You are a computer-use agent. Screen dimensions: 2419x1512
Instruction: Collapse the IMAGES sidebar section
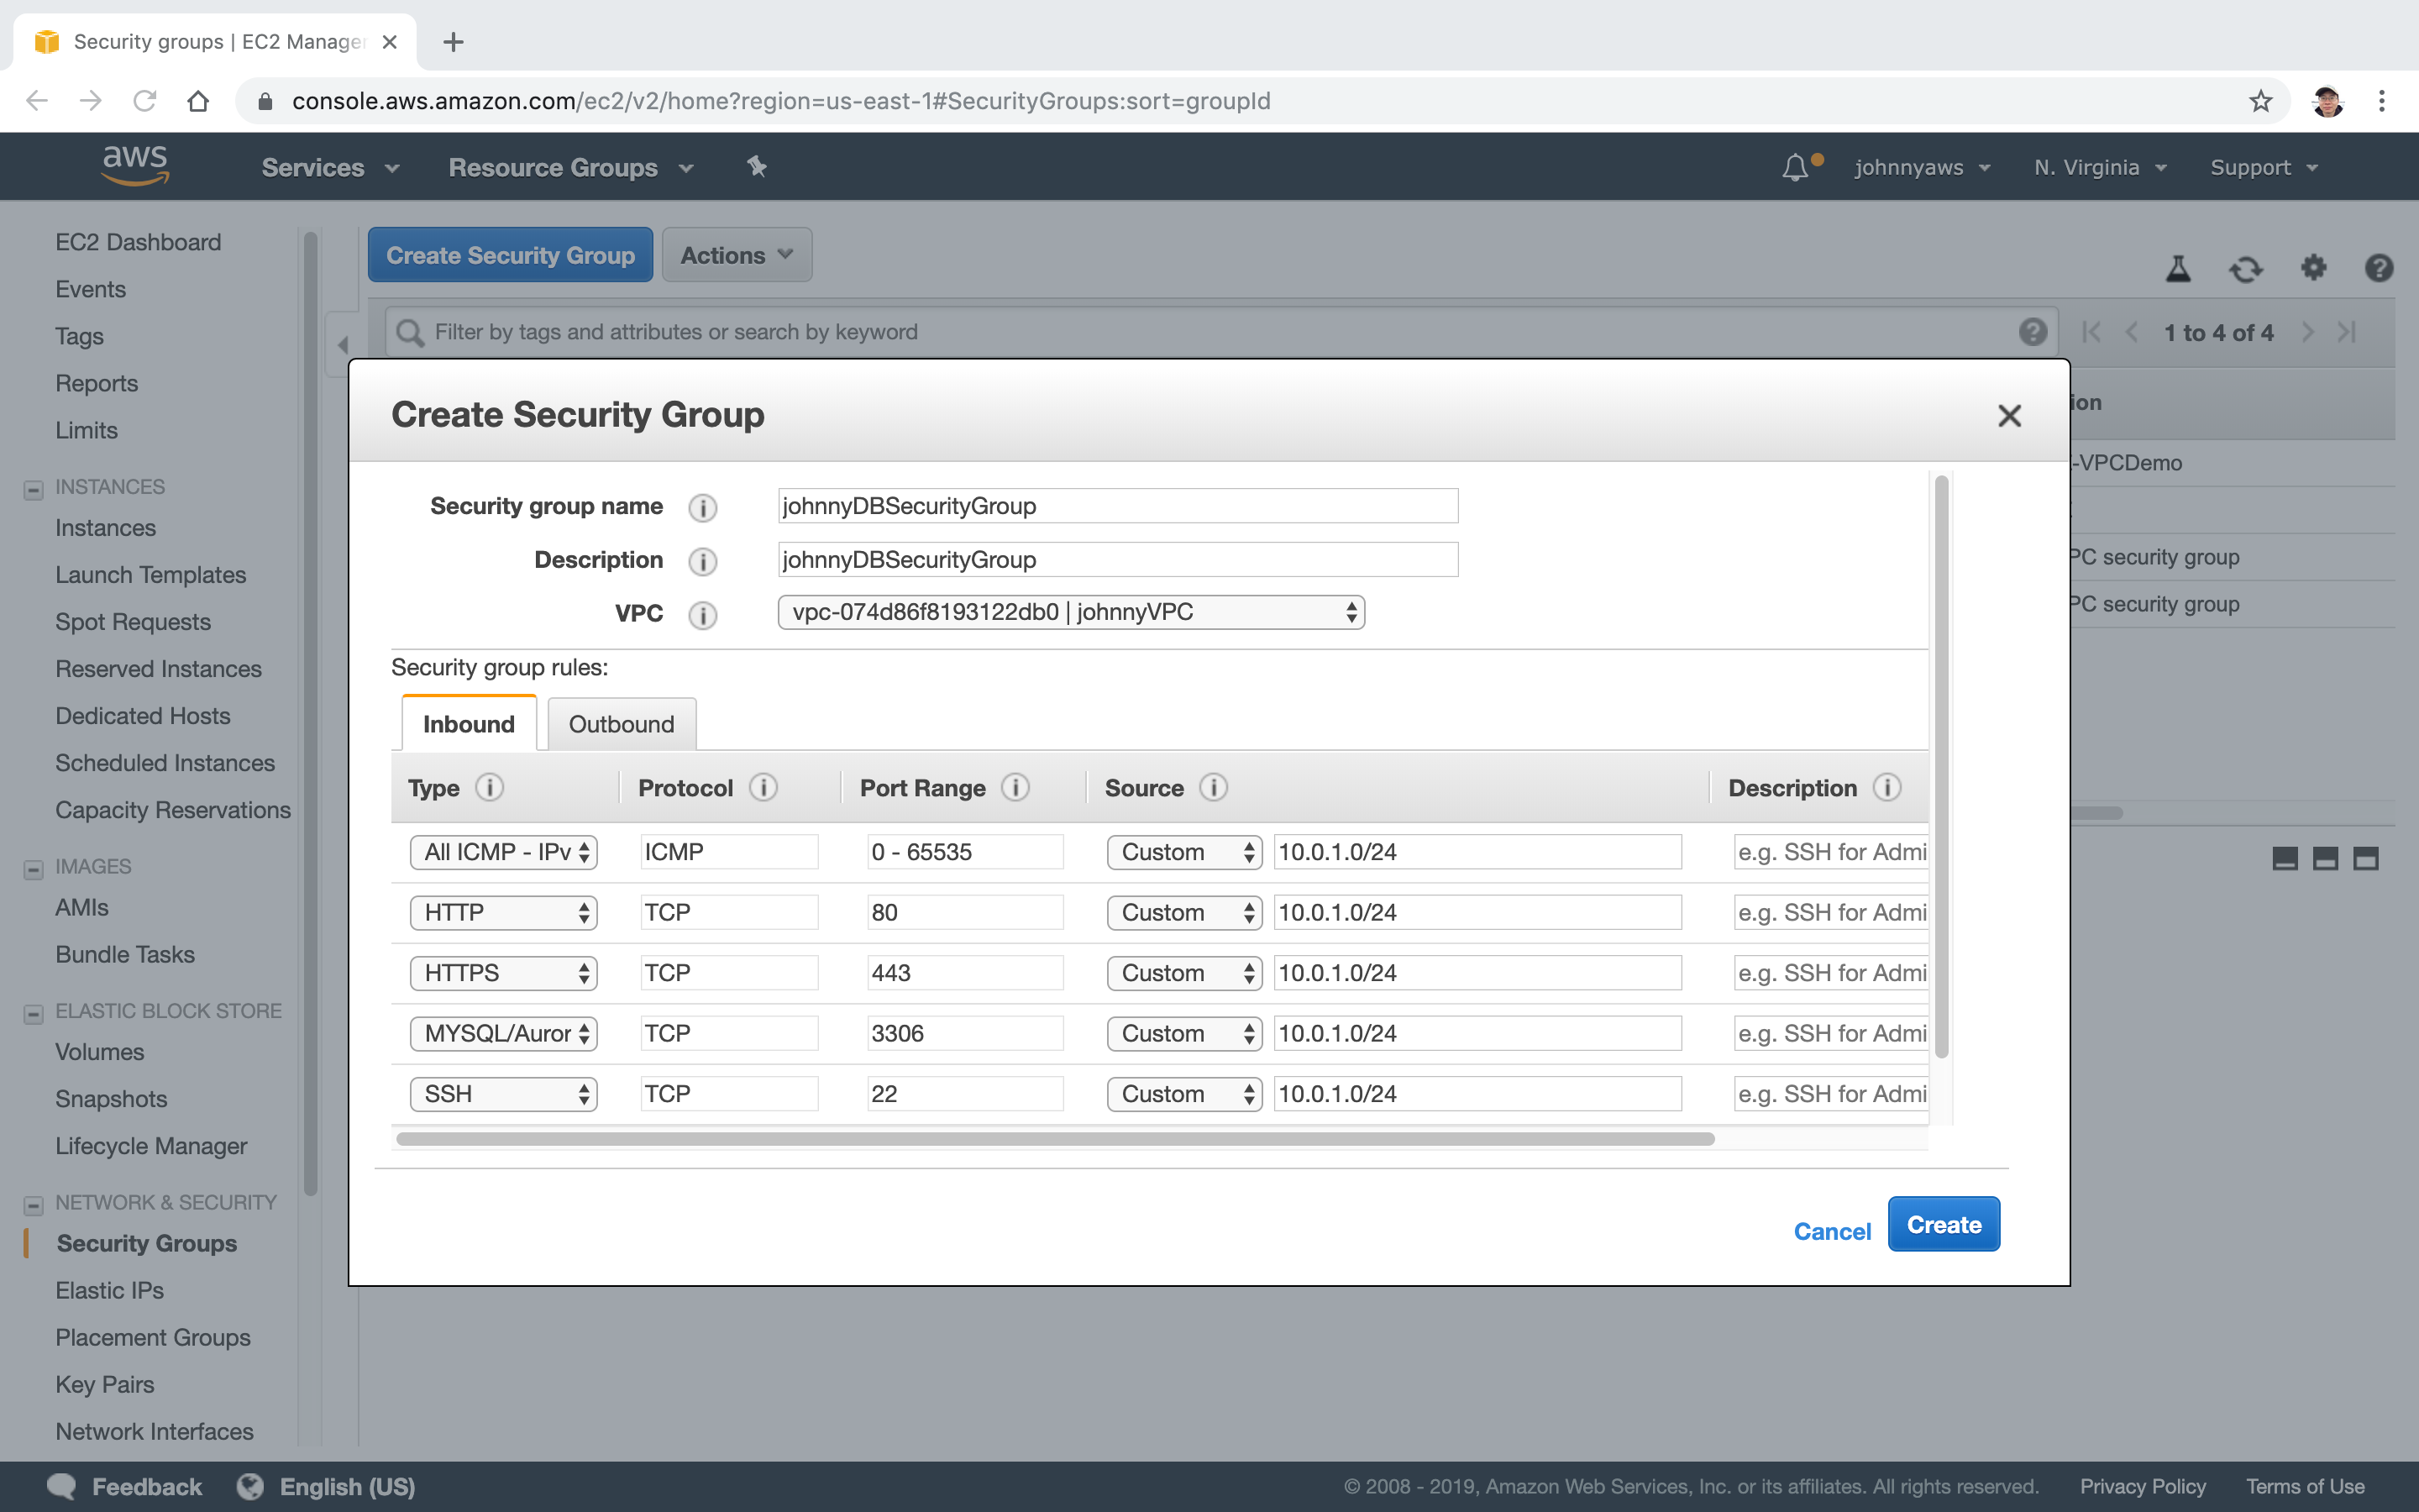click(34, 869)
